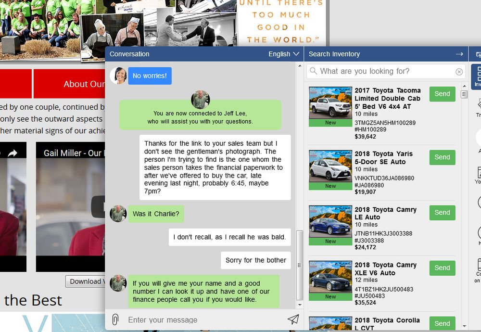Image resolution: width=481 pixels, height=332 pixels.
Task: Open the Toyota Yaris photo thumbnail
Action: pyautogui.click(x=330, y=166)
